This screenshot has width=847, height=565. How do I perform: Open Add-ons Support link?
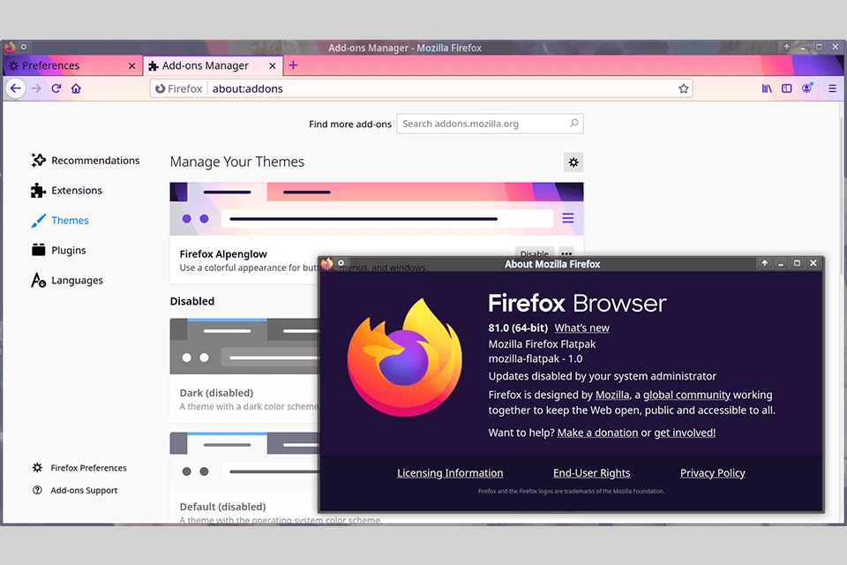(x=75, y=490)
